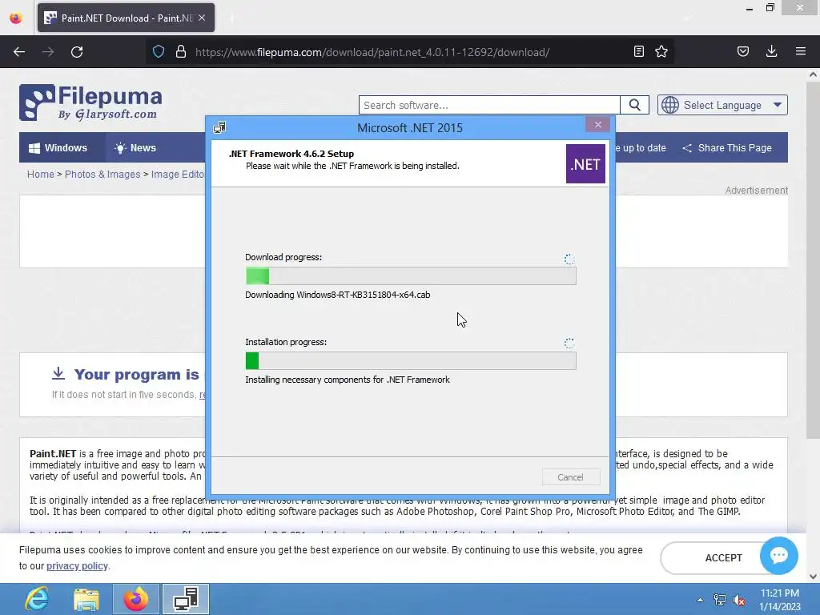This screenshot has width=820, height=615.
Task: Click the 'Downloading Windows8-RT-KB3151804-x64.cab' status text
Action: 338,295
